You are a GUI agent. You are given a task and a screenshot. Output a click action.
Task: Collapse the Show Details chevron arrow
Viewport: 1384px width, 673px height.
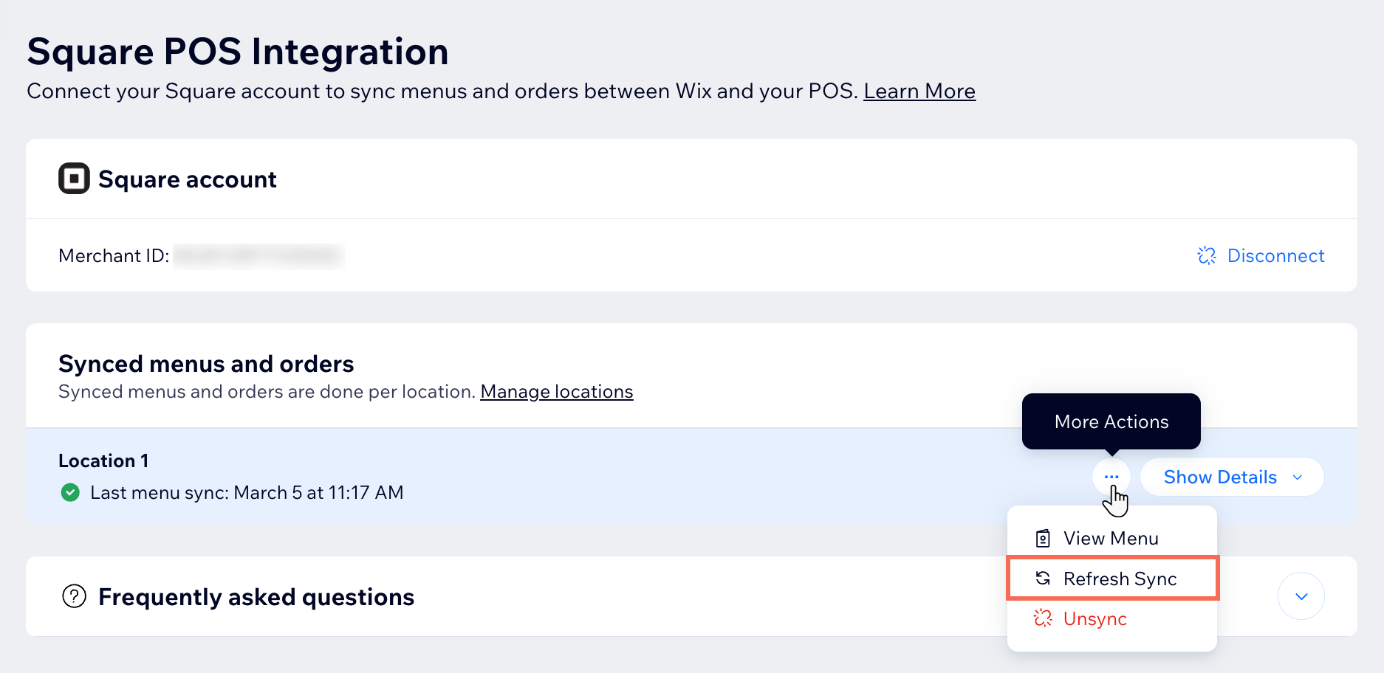pos(1297,477)
